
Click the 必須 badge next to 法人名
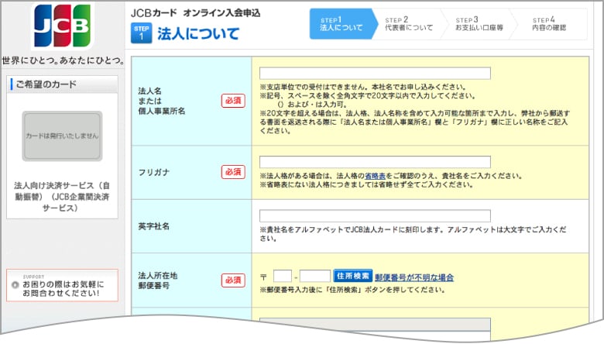click(x=233, y=101)
